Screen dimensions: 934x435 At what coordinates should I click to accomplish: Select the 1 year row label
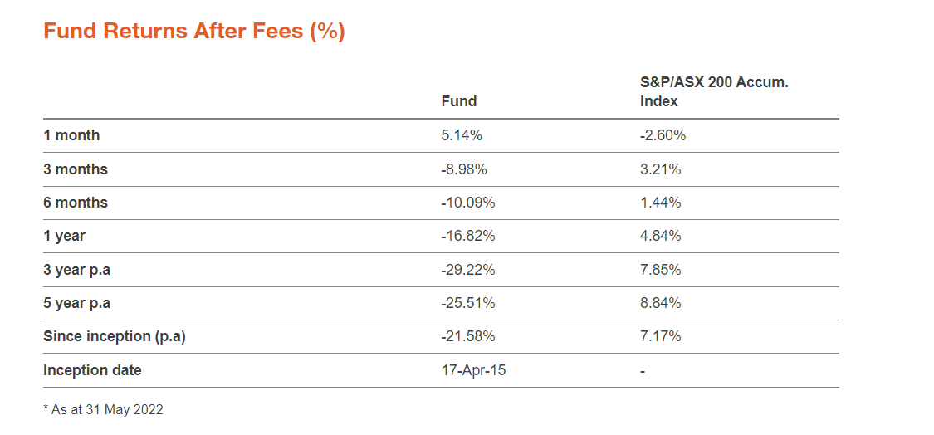[x=64, y=236]
